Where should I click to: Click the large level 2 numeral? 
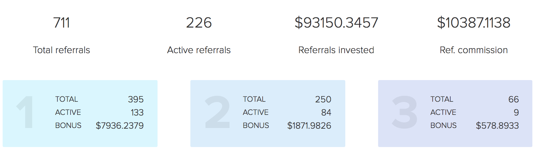(x=217, y=112)
